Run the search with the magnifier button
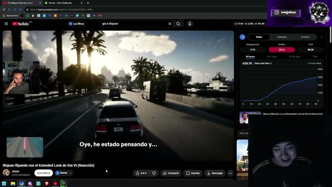Image resolution: width=332 pixels, height=187 pixels. click(178, 24)
